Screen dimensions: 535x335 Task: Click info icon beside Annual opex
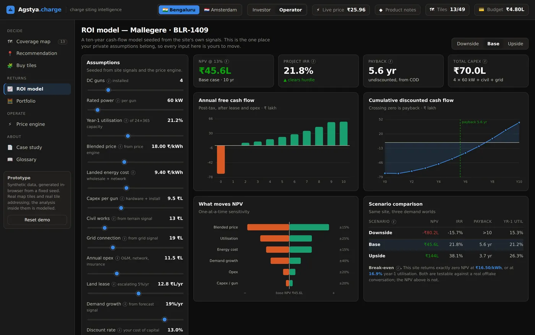pos(117,258)
